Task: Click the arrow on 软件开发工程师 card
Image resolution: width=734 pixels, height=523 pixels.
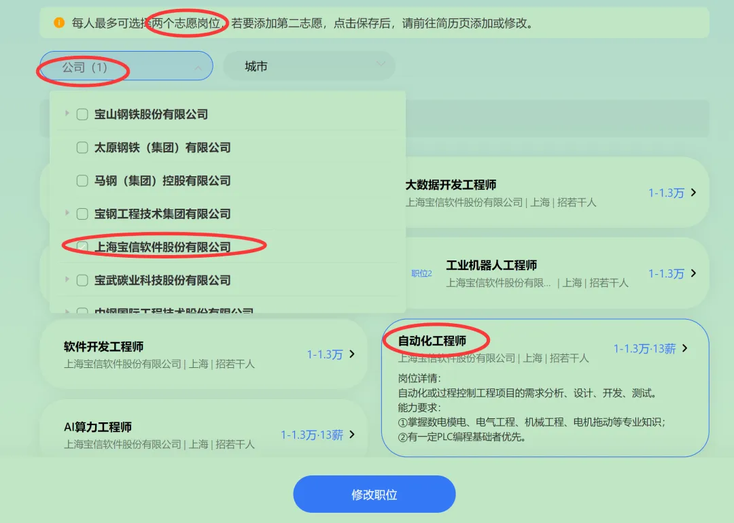Action: click(352, 354)
